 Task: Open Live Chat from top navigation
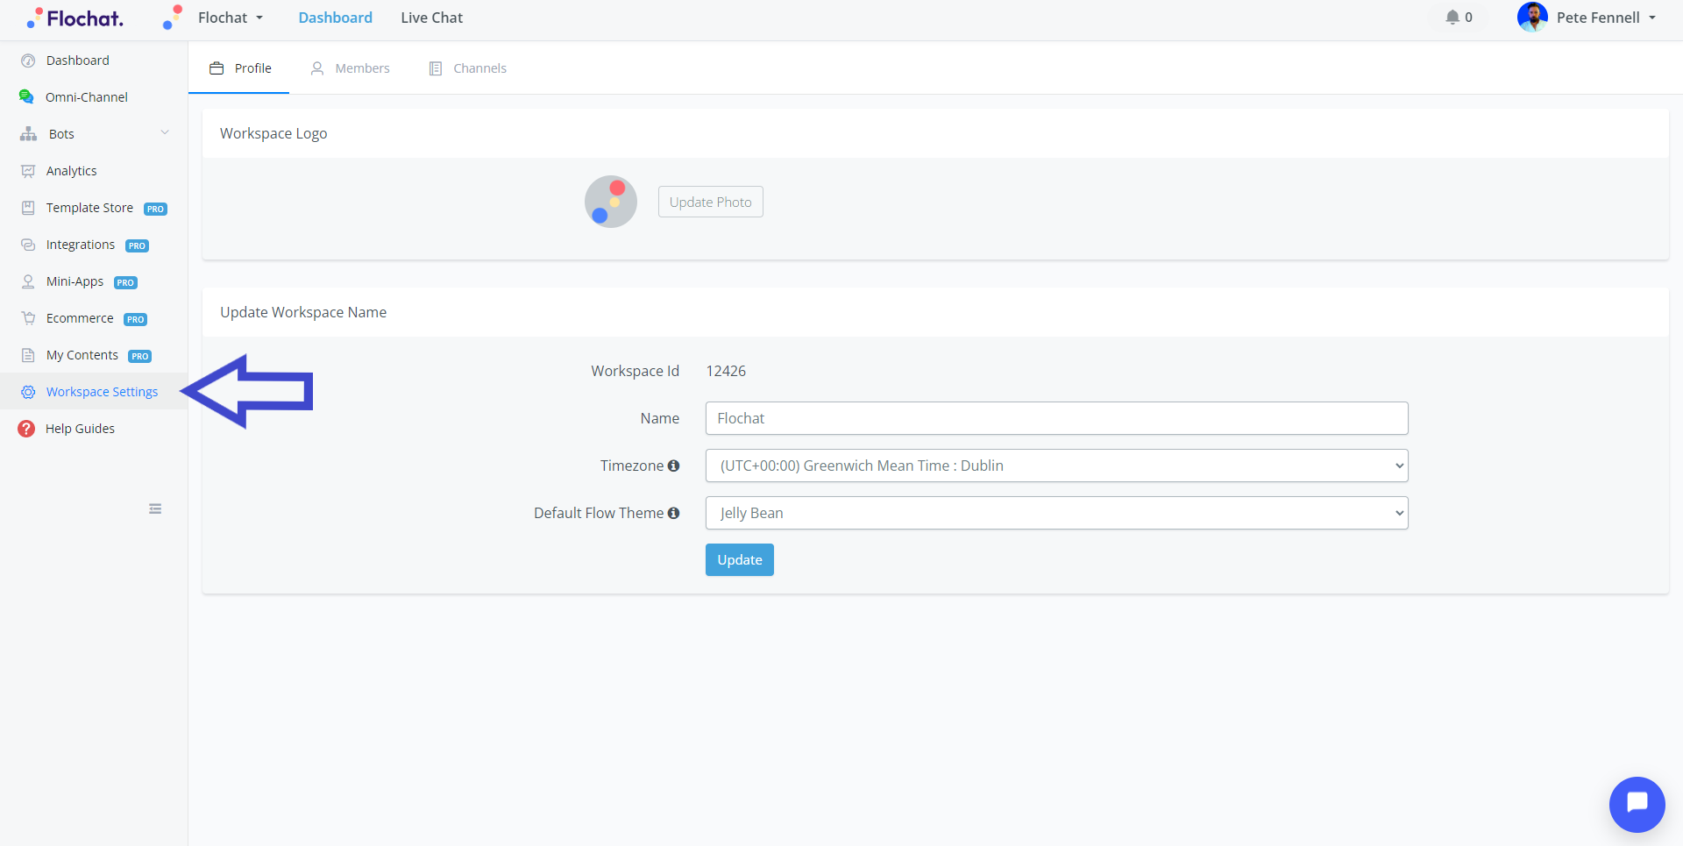click(x=431, y=18)
